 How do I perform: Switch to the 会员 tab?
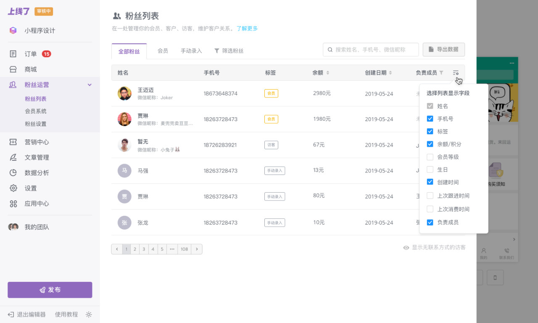tap(163, 50)
